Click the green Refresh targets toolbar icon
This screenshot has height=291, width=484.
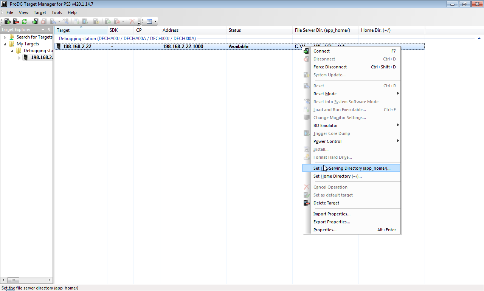[24, 22]
